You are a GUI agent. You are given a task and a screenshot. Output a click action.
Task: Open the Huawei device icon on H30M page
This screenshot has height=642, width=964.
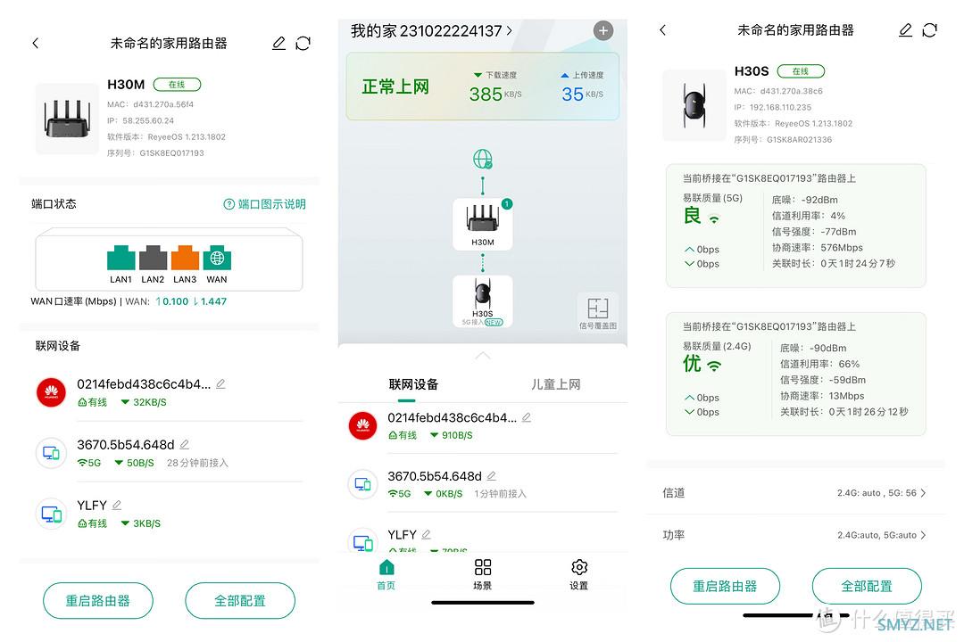tap(51, 392)
